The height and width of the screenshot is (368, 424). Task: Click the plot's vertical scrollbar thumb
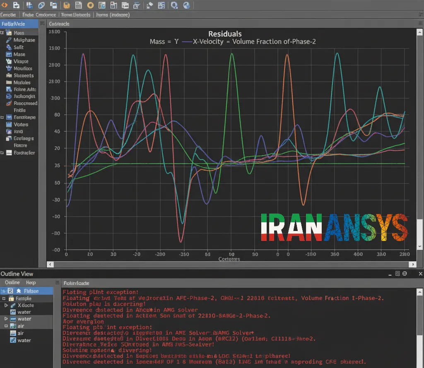pyautogui.click(x=419, y=127)
